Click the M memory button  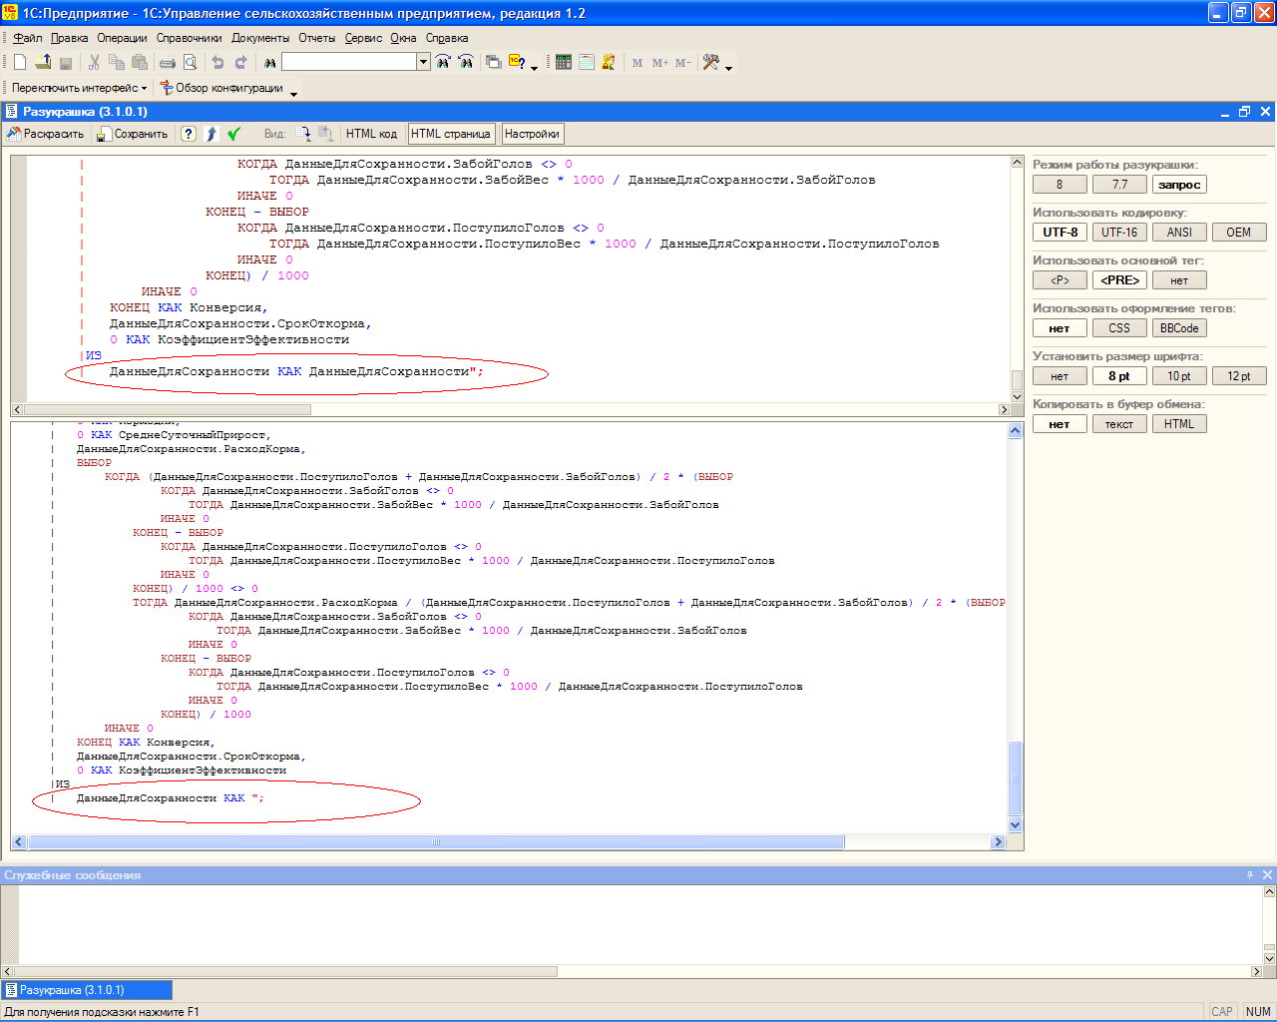pos(638,62)
